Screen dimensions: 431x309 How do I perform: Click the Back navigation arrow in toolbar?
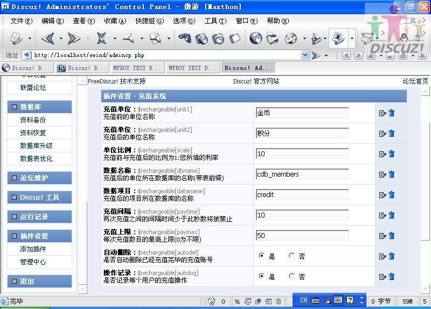[48, 38]
